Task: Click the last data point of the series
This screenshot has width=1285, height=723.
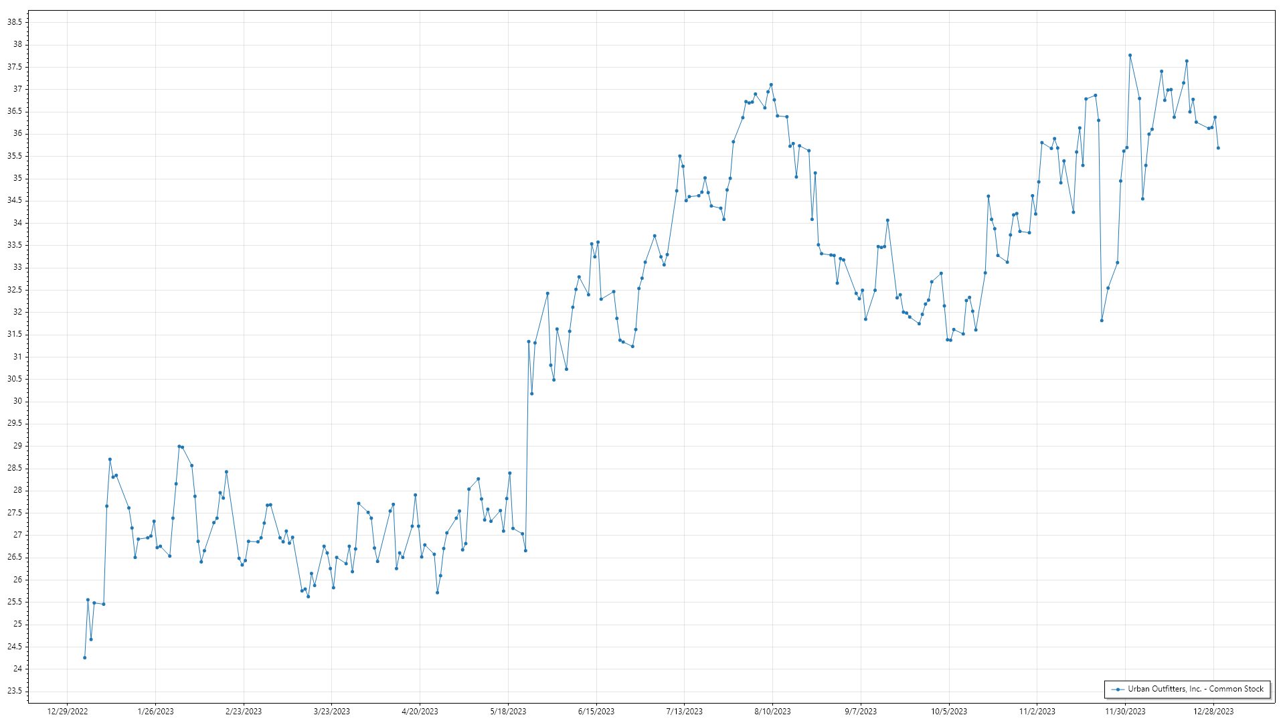Action: [x=1218, y=148]
